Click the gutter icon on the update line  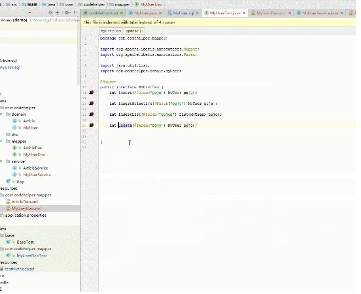(x=91, y=126)
